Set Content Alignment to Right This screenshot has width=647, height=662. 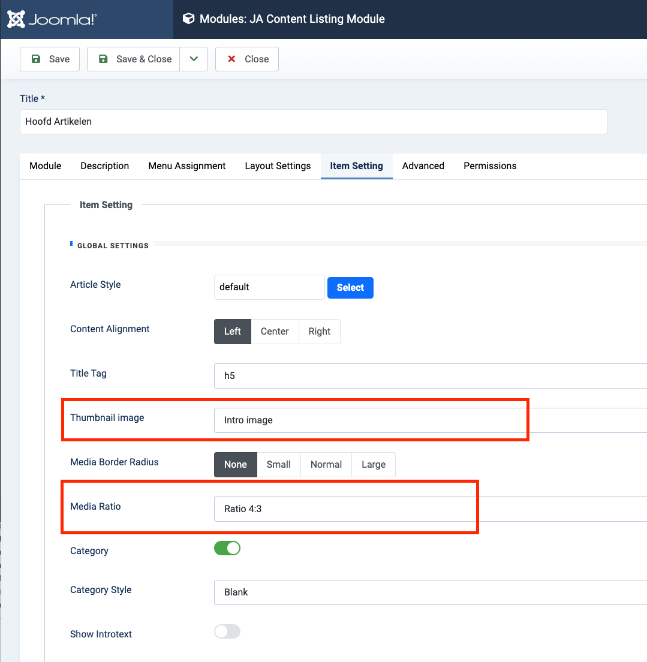click(320, 332)
